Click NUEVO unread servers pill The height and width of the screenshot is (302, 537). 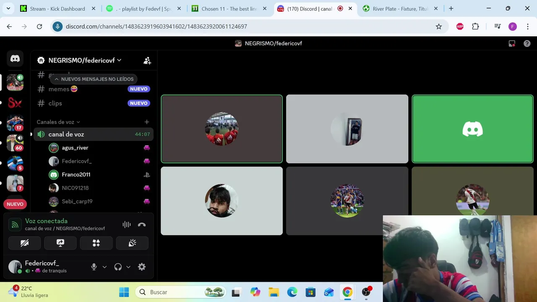[x=15, y=204]
